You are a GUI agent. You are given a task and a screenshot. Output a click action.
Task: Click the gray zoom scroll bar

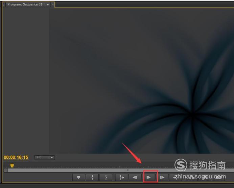point(121,170)
